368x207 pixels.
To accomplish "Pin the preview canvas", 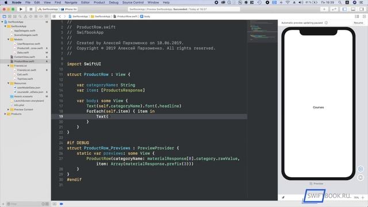I will pyautogui.click(x=283, y=198).
